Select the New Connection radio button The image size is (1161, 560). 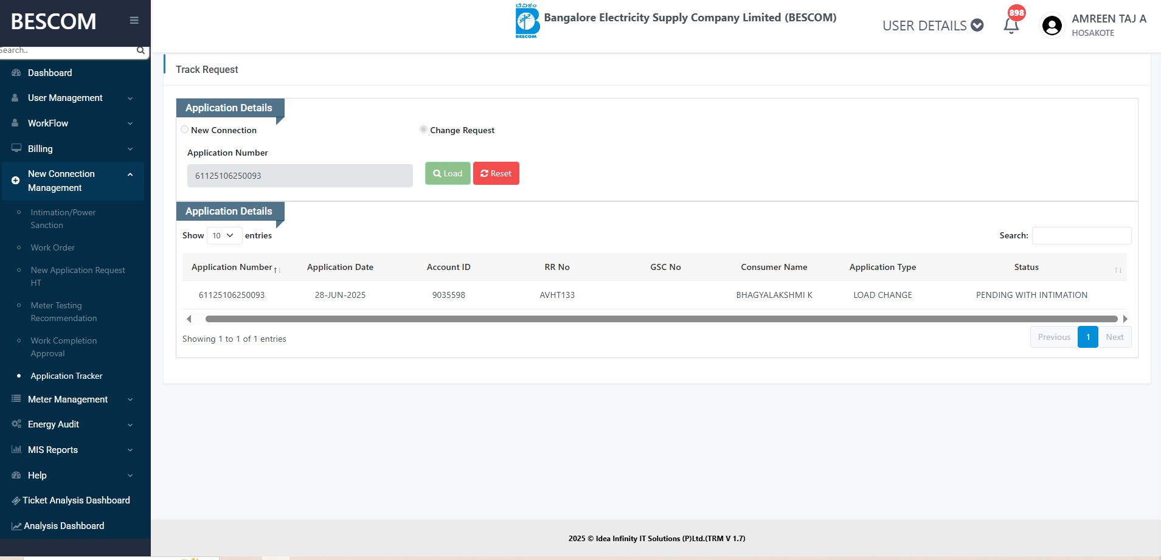[185, 130]
